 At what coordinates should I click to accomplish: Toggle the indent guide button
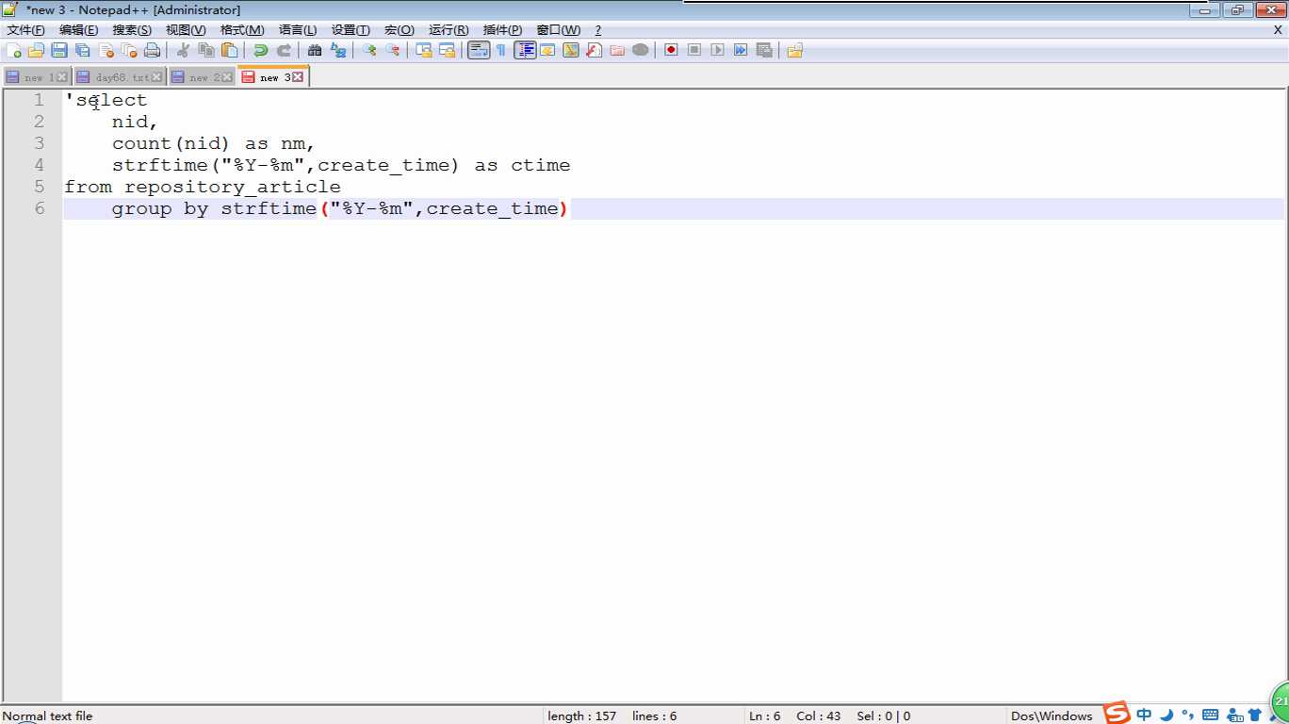coord(525,50)
